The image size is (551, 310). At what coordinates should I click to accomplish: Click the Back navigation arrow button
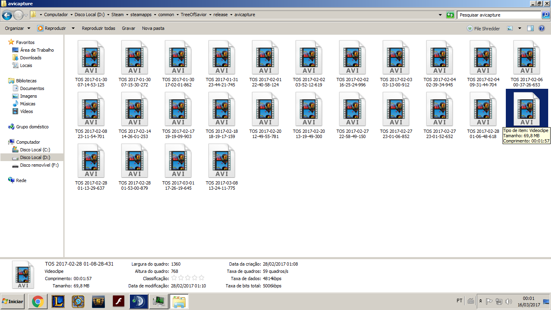[7, 15]
